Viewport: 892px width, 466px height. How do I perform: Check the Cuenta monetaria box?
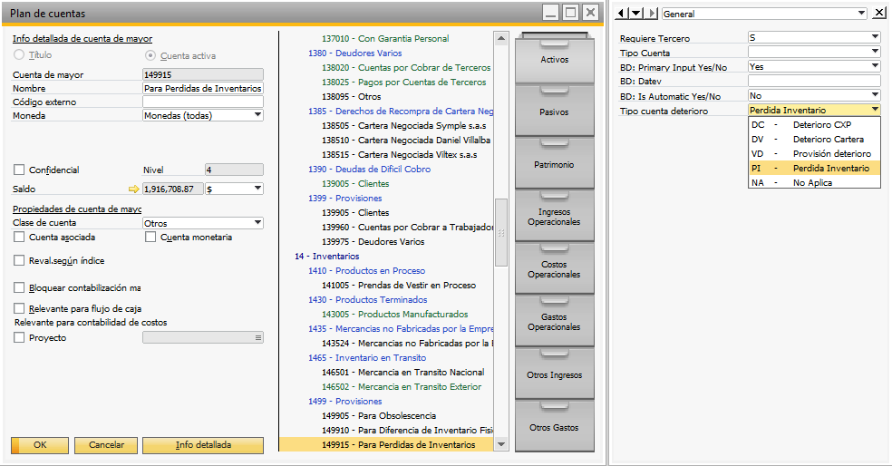[x=151, y=238]
